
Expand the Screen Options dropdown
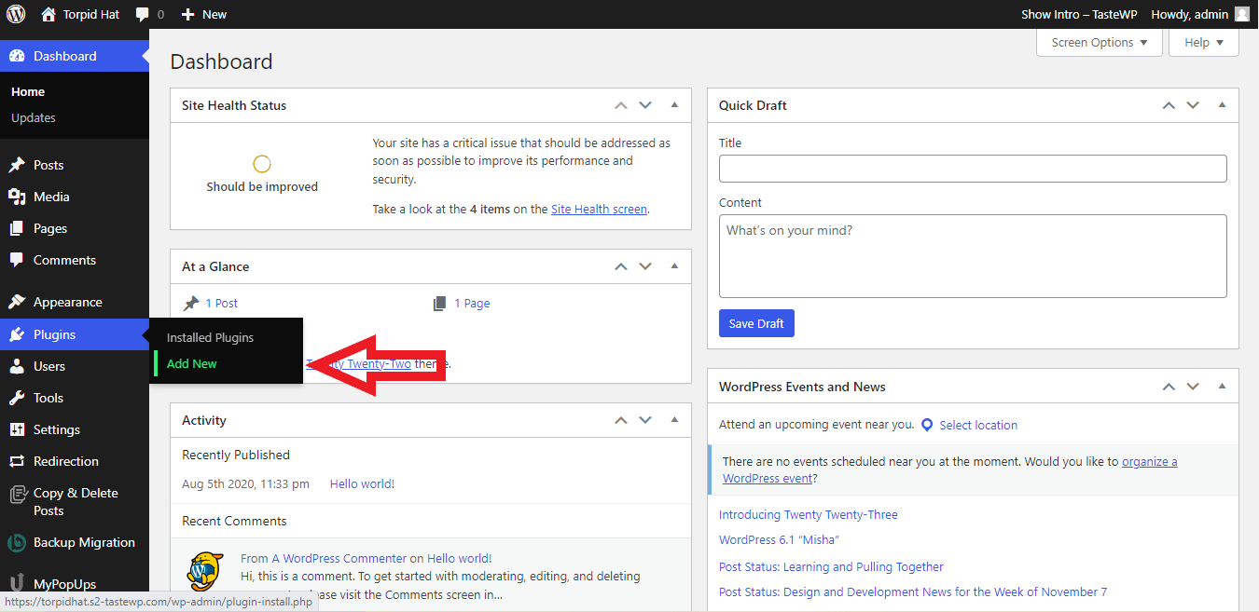tap(1100, 42)
